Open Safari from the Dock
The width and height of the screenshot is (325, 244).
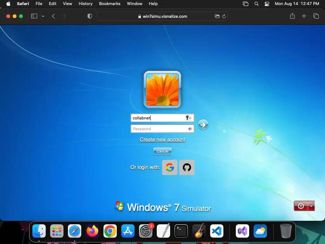click(75, 231)
